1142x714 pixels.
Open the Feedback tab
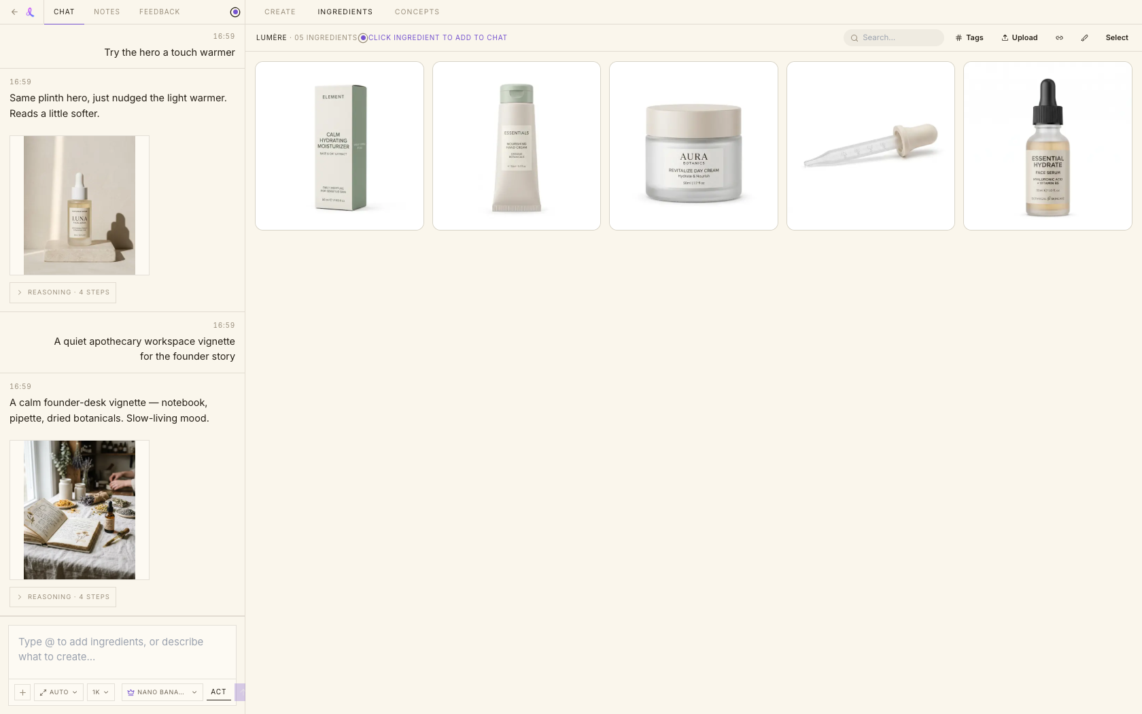coord(160,12)
